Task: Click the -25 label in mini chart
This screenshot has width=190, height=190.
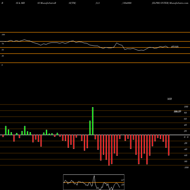Action: (x=122, y=185)
